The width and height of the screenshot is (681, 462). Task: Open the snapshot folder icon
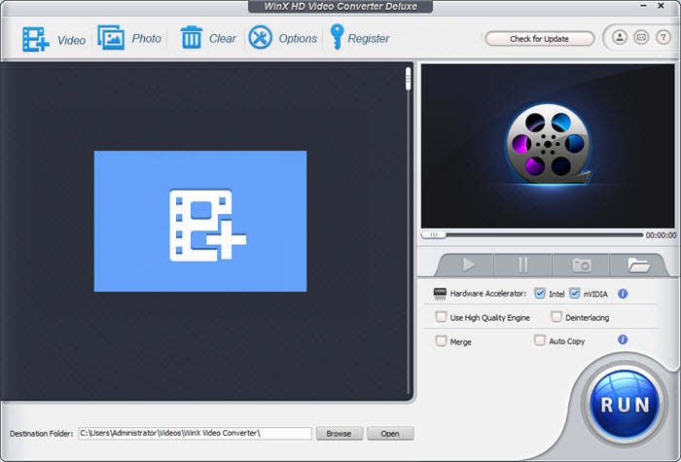(638, 265)
